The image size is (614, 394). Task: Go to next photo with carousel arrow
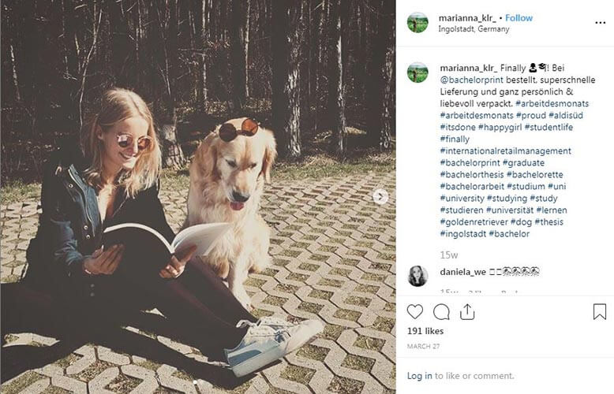pos(380,197)
